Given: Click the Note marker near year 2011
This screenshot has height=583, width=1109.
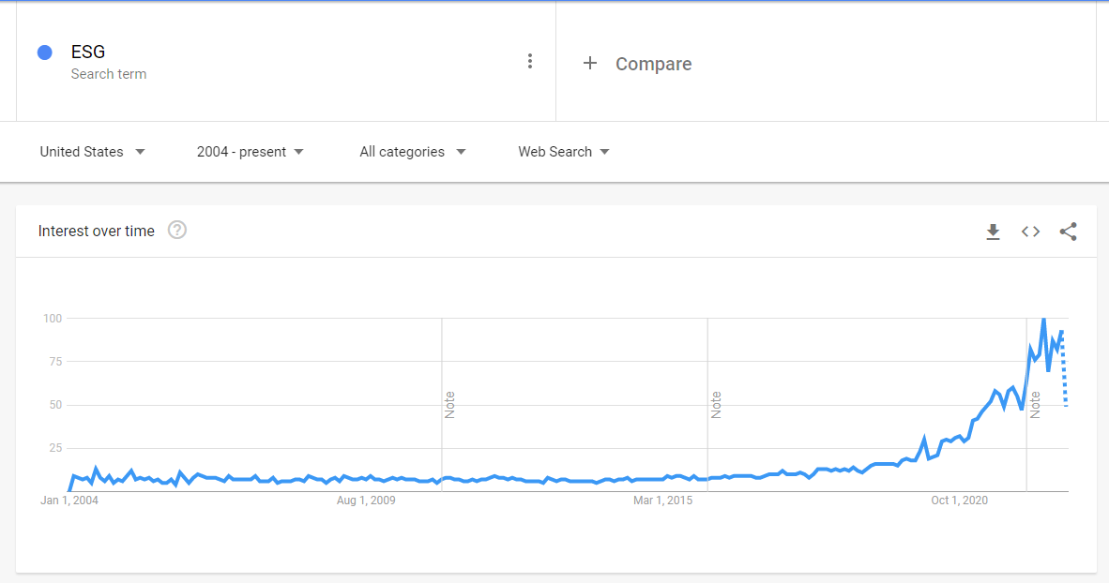Looking at the screenshot, I should (449, 405).
